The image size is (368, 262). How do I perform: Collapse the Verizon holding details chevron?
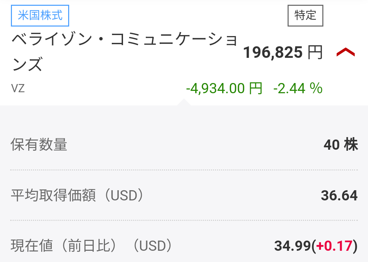(x=346, y=53)
